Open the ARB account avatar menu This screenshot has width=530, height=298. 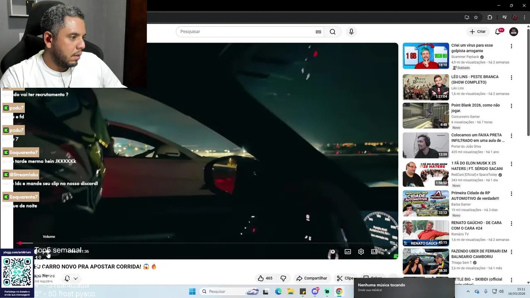(x=513, y=31)
